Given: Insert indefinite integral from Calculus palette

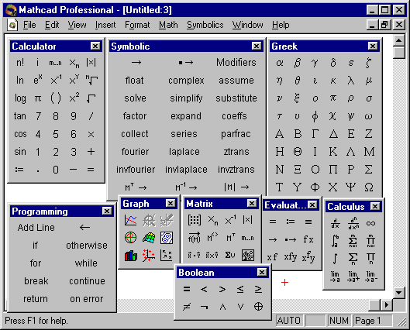Looking at the screenshot, I should click(x=336, y=259).
